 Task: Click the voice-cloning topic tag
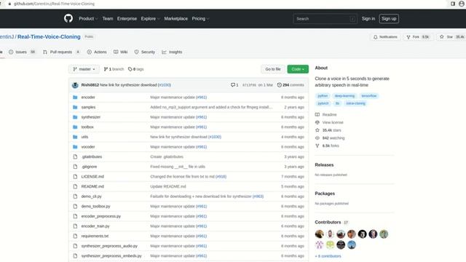355,103
